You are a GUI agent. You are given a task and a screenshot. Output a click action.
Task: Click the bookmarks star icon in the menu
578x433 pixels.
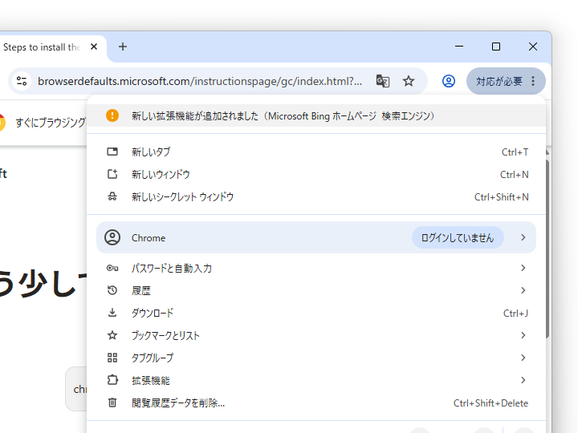(x=112, y=335)
